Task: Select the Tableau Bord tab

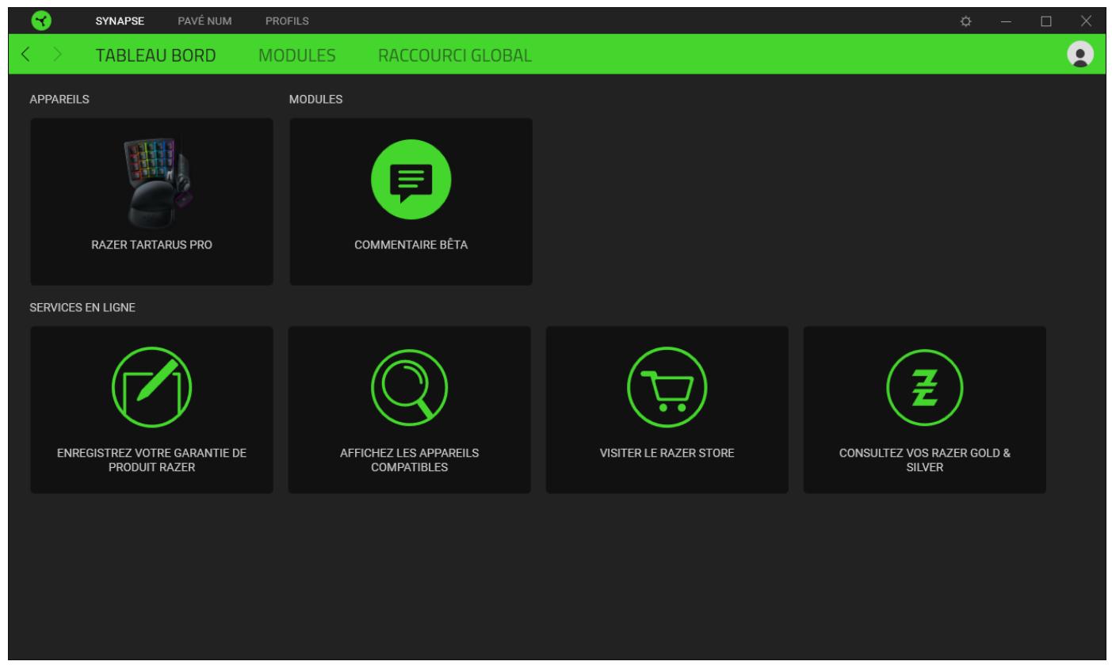Action: coord(156,55)
